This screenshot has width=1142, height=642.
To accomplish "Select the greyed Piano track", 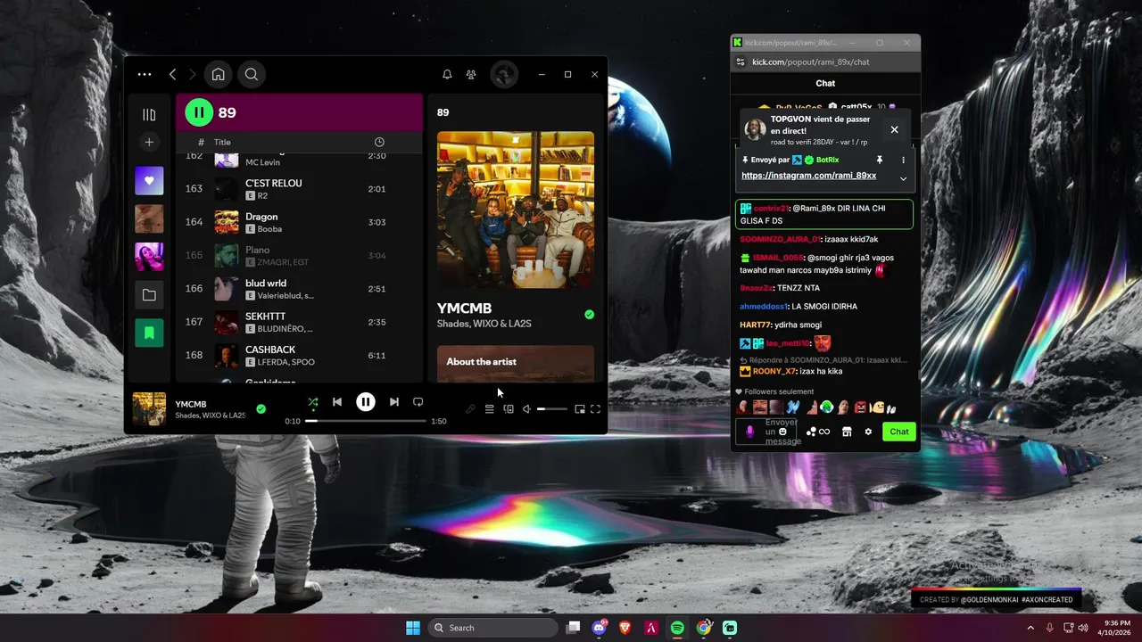I will [299, 256].
